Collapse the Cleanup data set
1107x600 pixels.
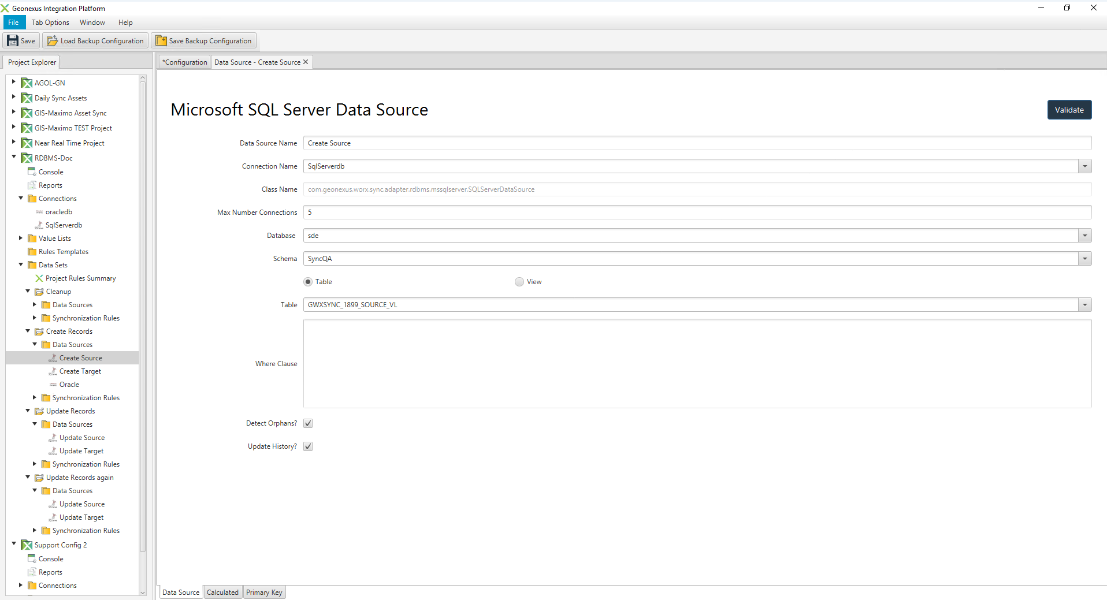[28, 291]
